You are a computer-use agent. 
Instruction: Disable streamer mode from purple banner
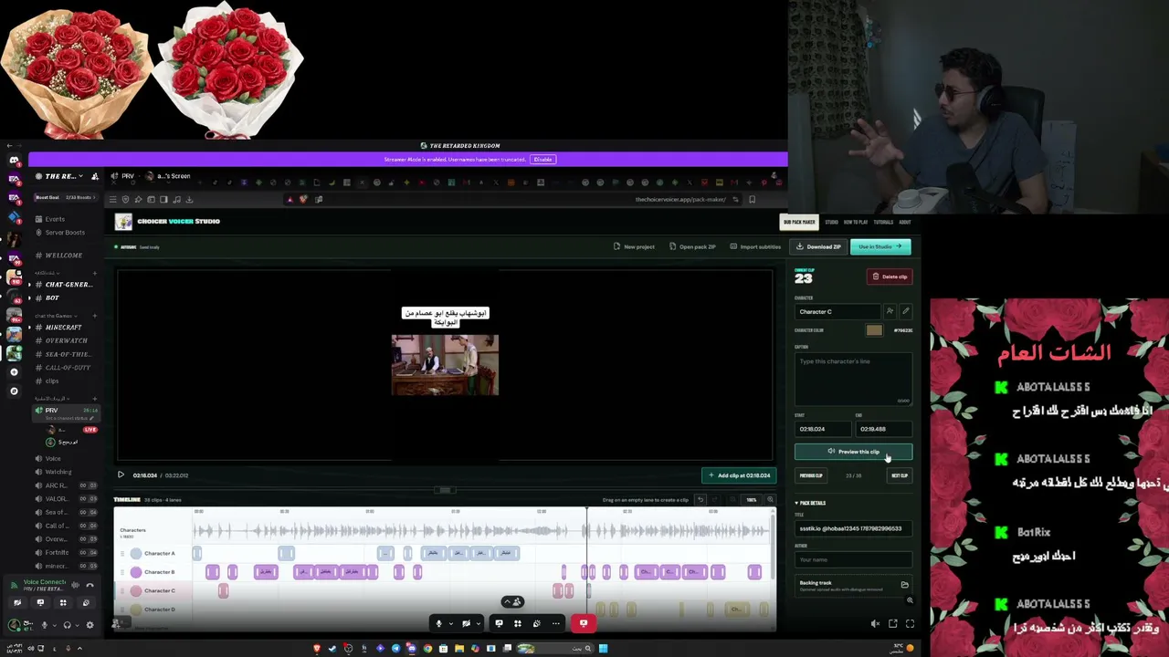coord(542,160)
